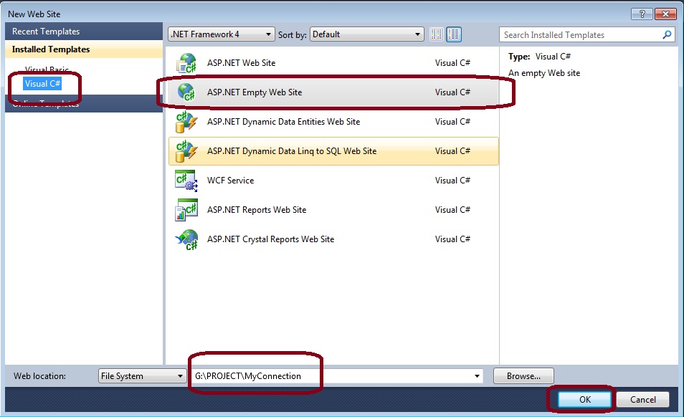Select the Crystal Reports Web Site icon
Screen dimensions: 684x417
[x=186, y=239]
